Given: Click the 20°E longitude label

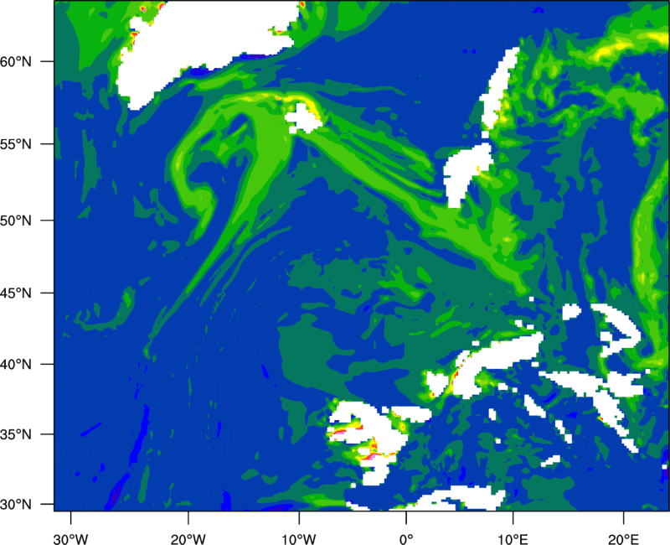Looking at the screenshot, I should tap(623, 539).
